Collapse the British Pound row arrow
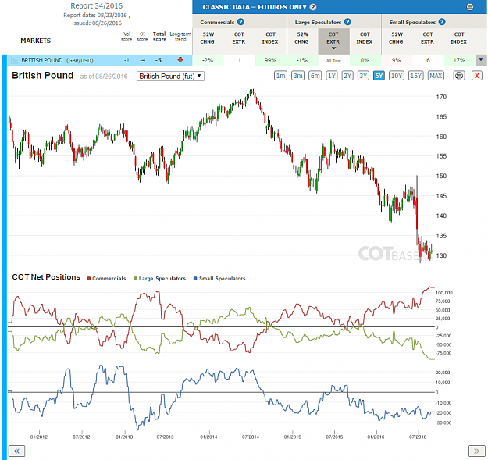This screenshot has height=460, width=488. click(481, 60)
